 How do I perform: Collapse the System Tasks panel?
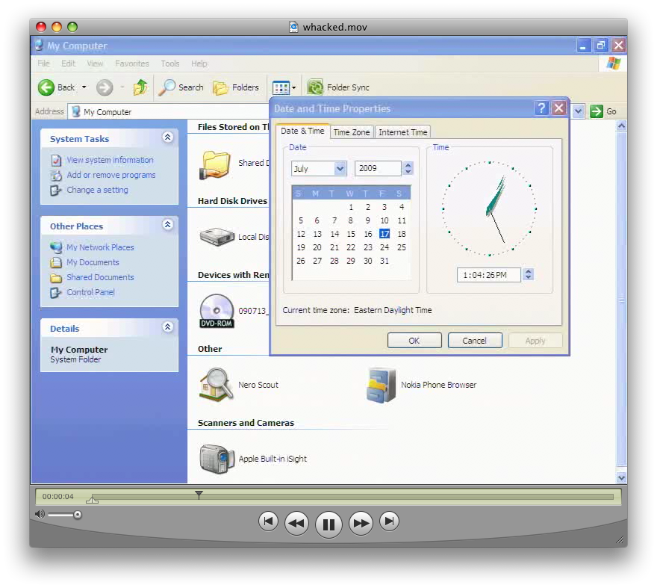(x=168, y=137)
